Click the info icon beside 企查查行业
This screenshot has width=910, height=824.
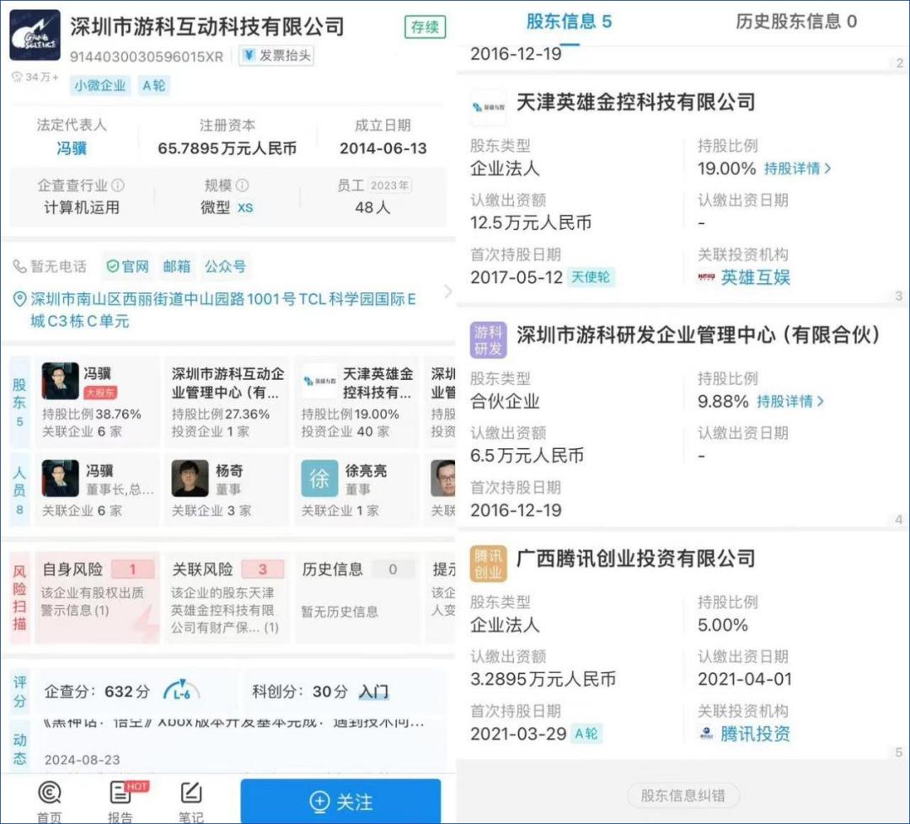coord(118,185)
